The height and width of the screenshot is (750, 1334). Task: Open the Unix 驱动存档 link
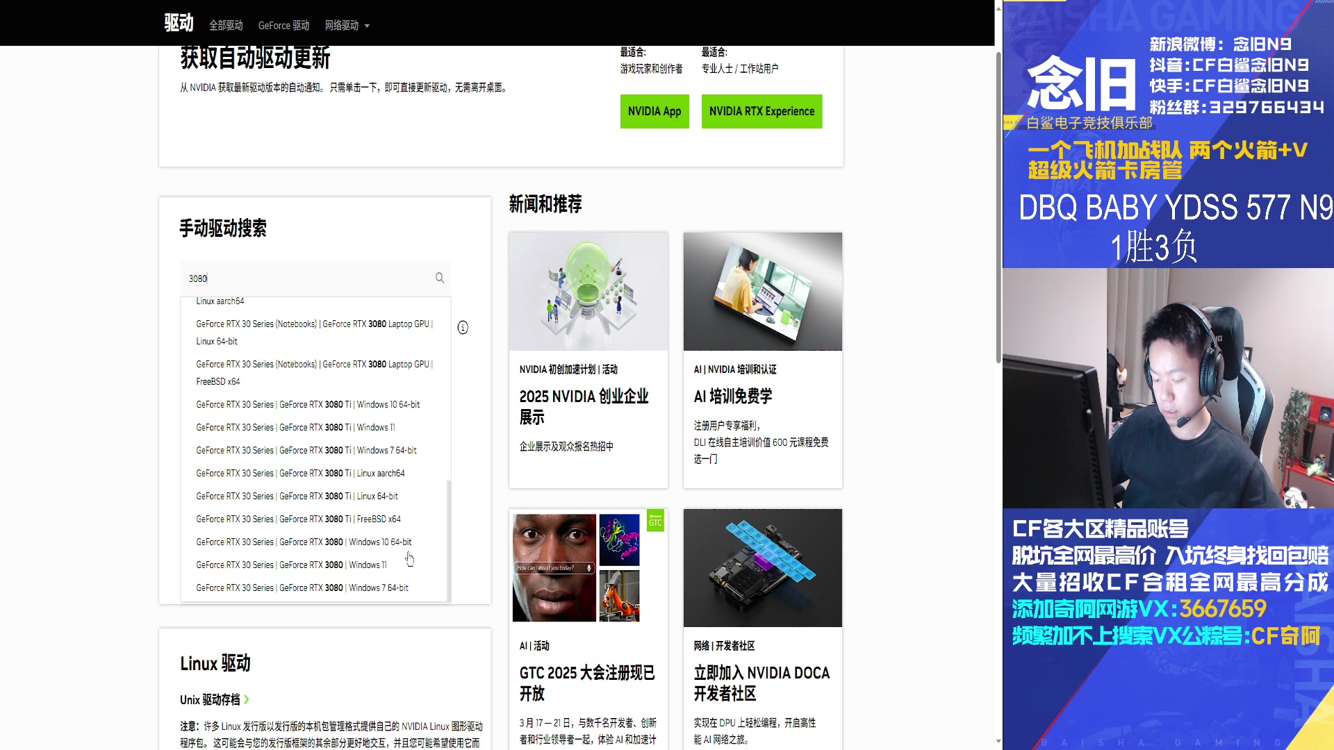coord(210,699)
